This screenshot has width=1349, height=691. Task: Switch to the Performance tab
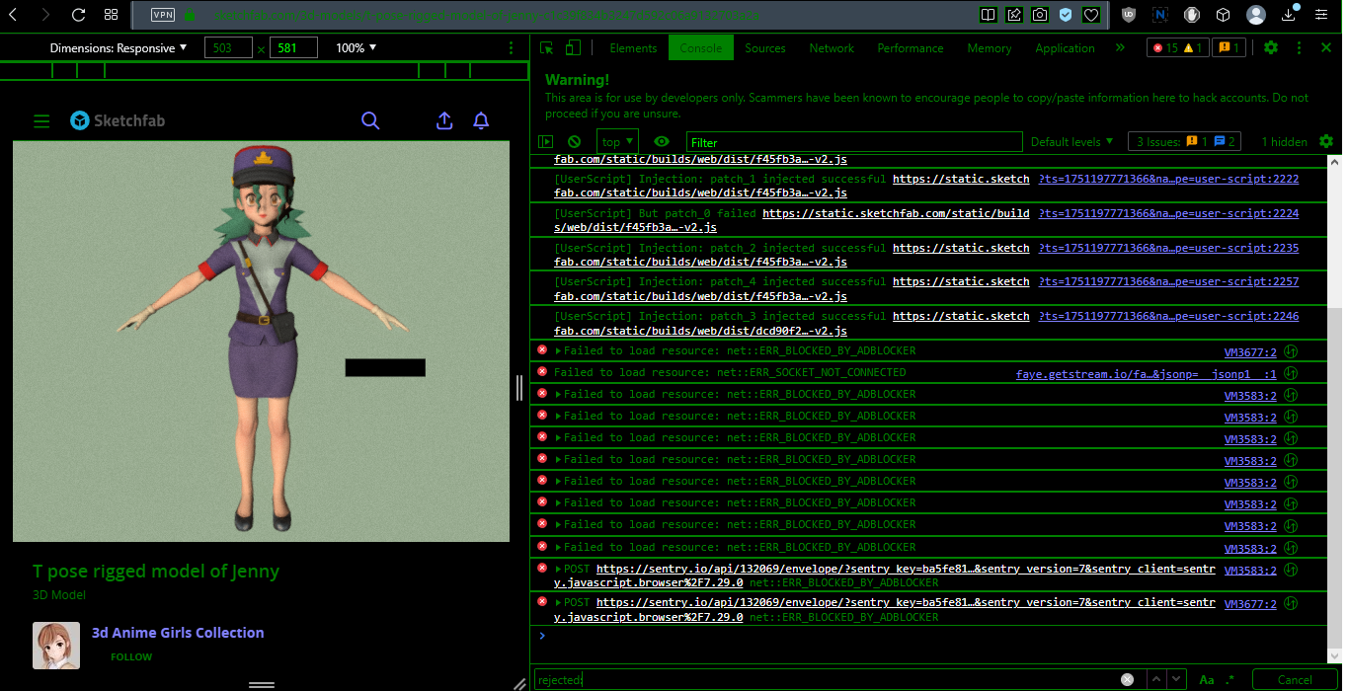pyautogui.click(x=910, y=48)
